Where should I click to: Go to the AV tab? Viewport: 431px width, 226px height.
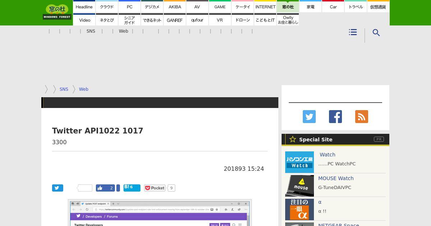click(x=197, y=7)
